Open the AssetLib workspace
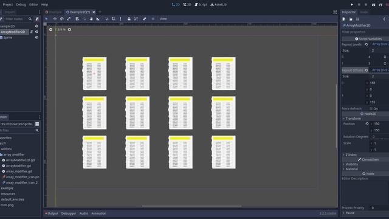389x219 pixels. point(218,4)
